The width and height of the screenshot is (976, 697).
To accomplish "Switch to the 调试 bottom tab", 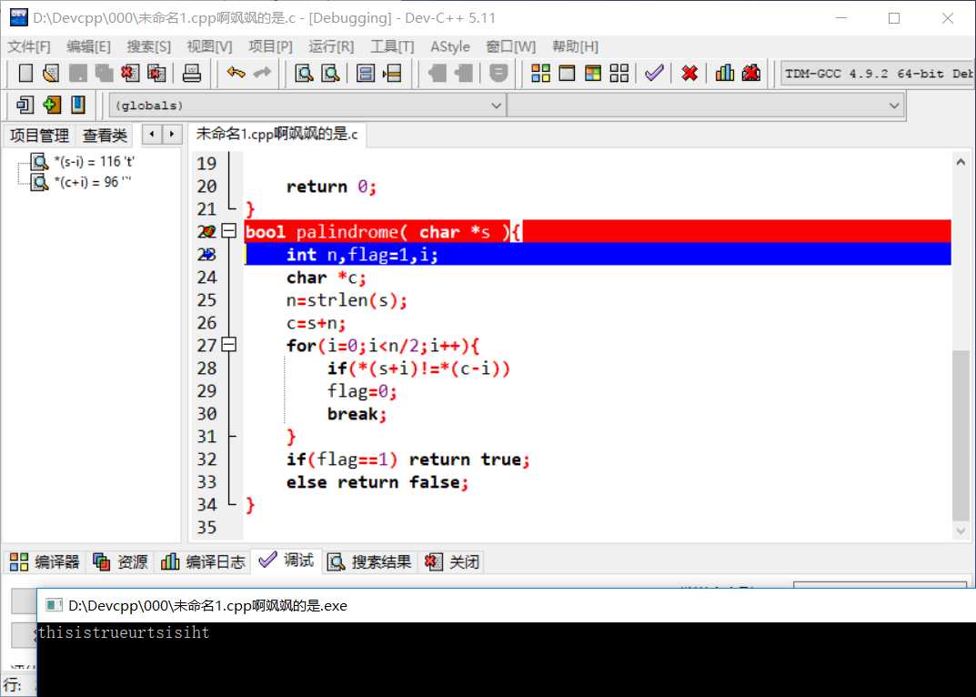I will (x=287, y=561).
